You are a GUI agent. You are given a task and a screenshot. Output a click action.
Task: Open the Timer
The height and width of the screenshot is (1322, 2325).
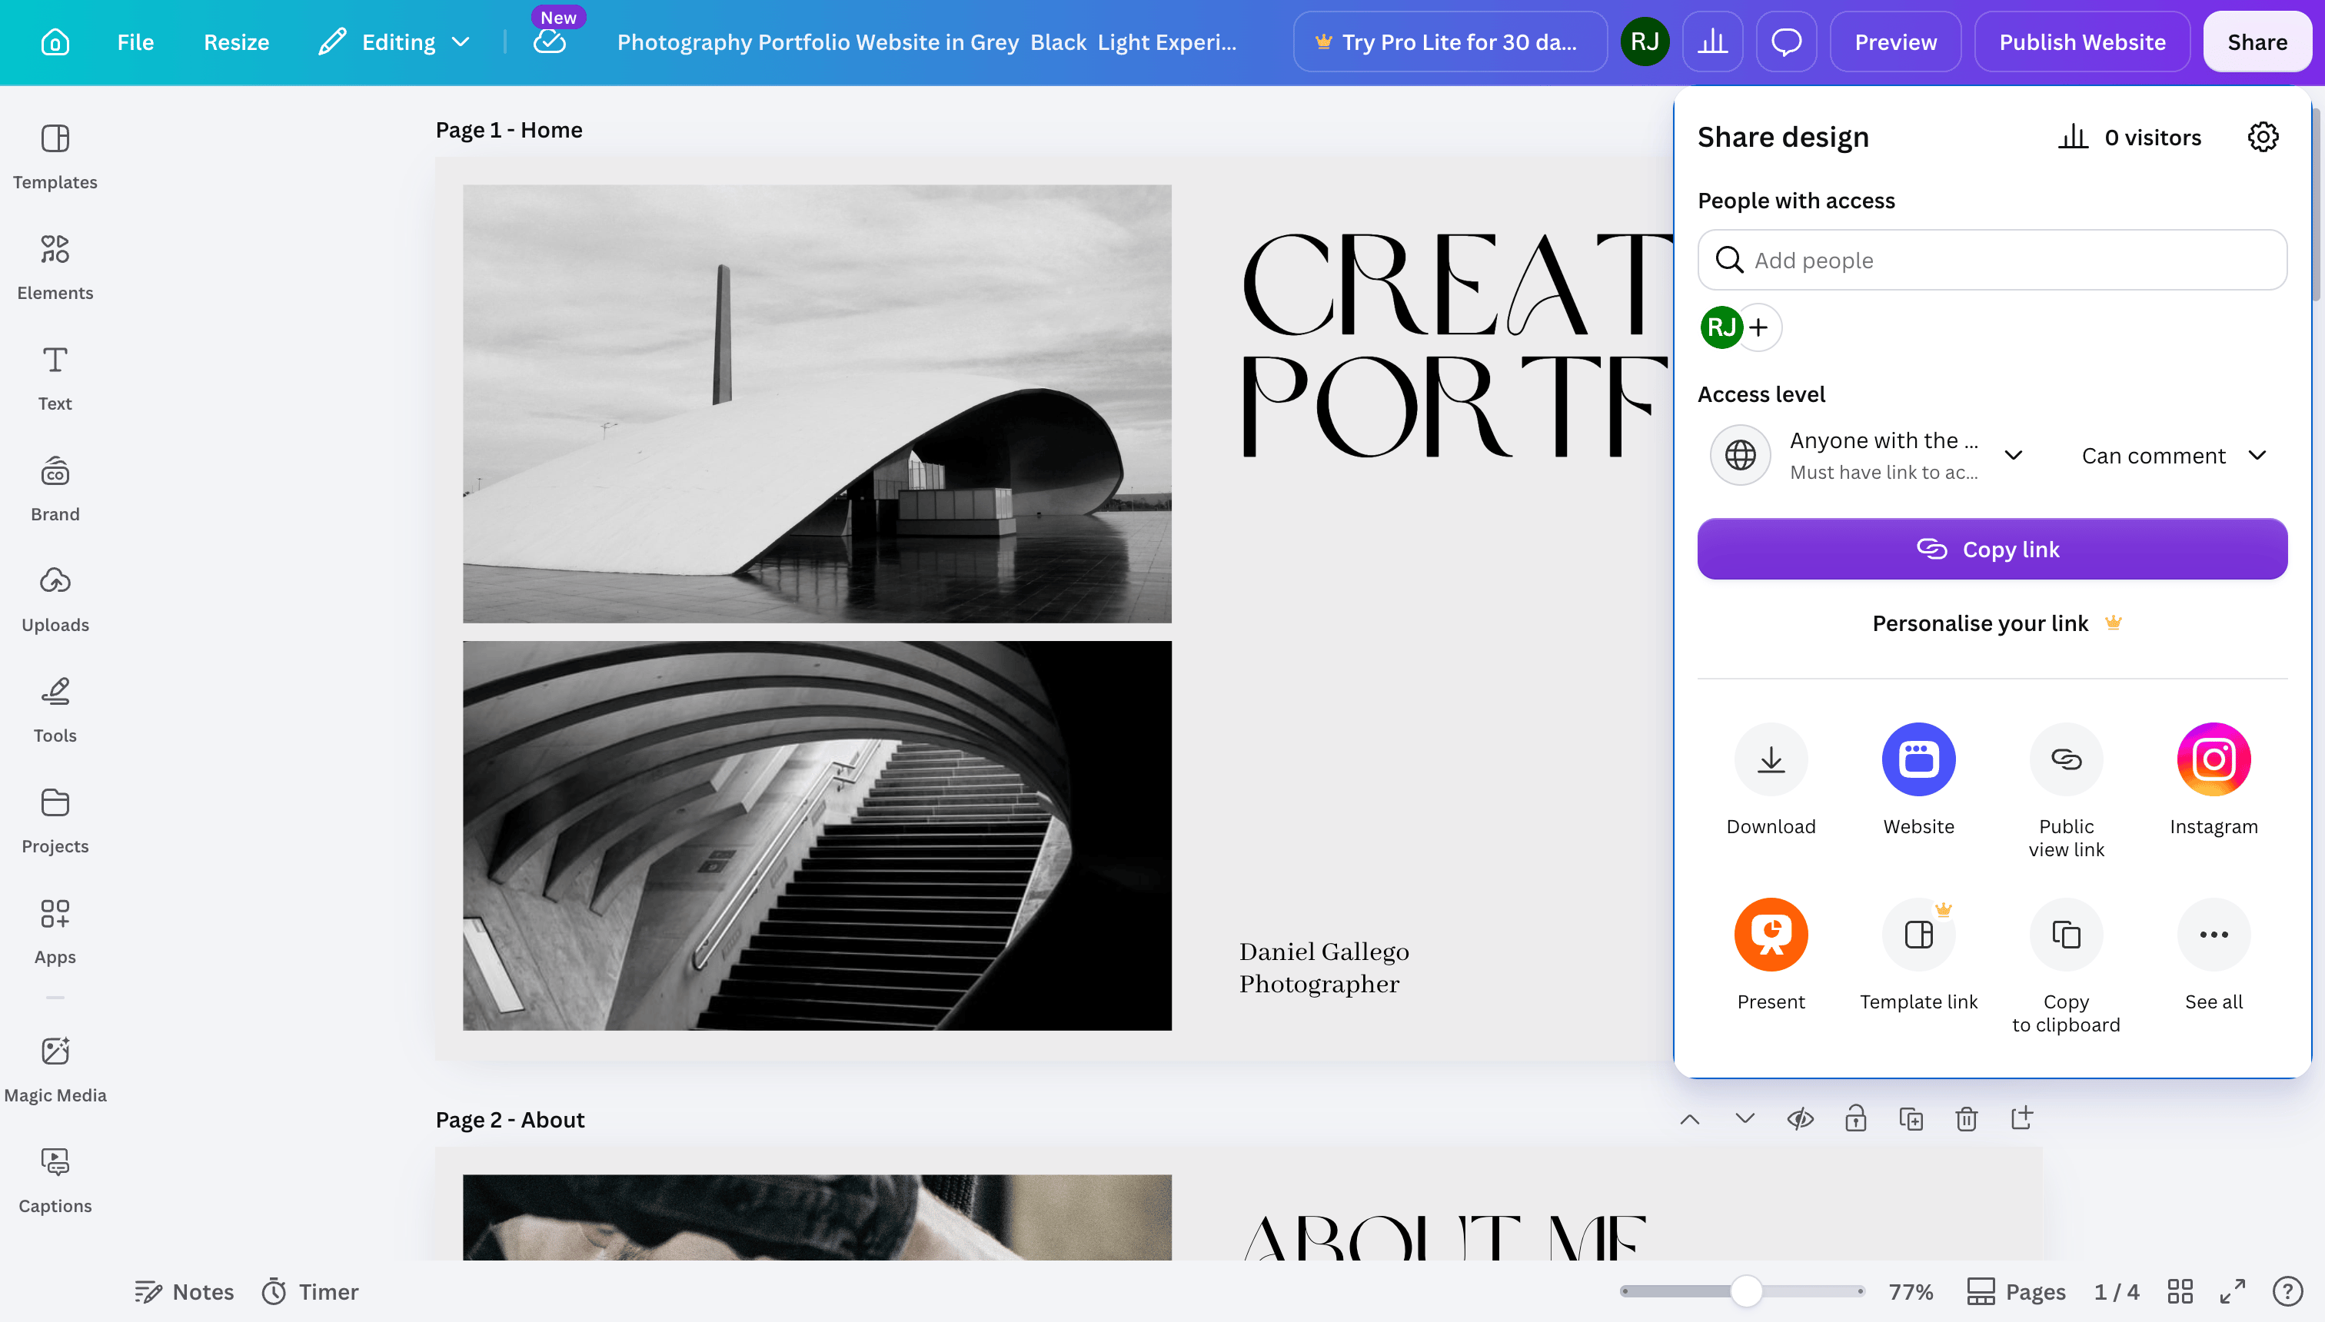click(x=311, y=1291)
